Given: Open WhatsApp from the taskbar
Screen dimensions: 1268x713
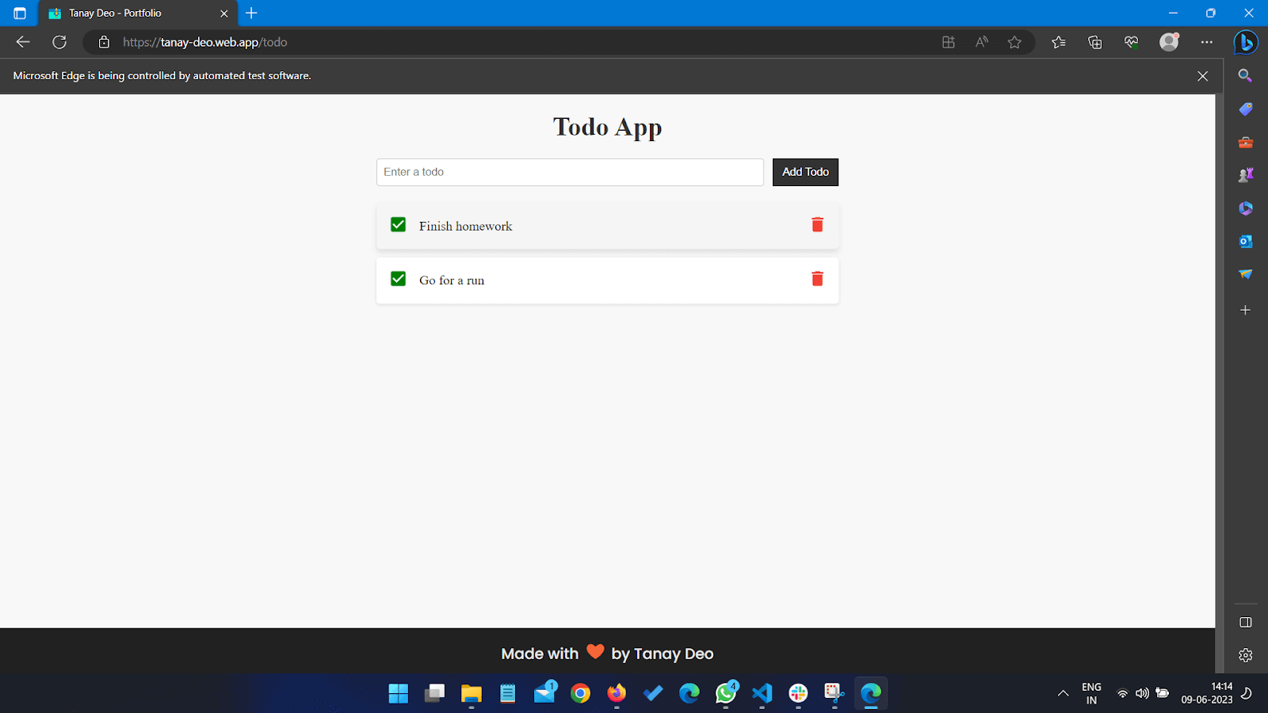Looking at the screenshot, I should click(x=725, y=693).
